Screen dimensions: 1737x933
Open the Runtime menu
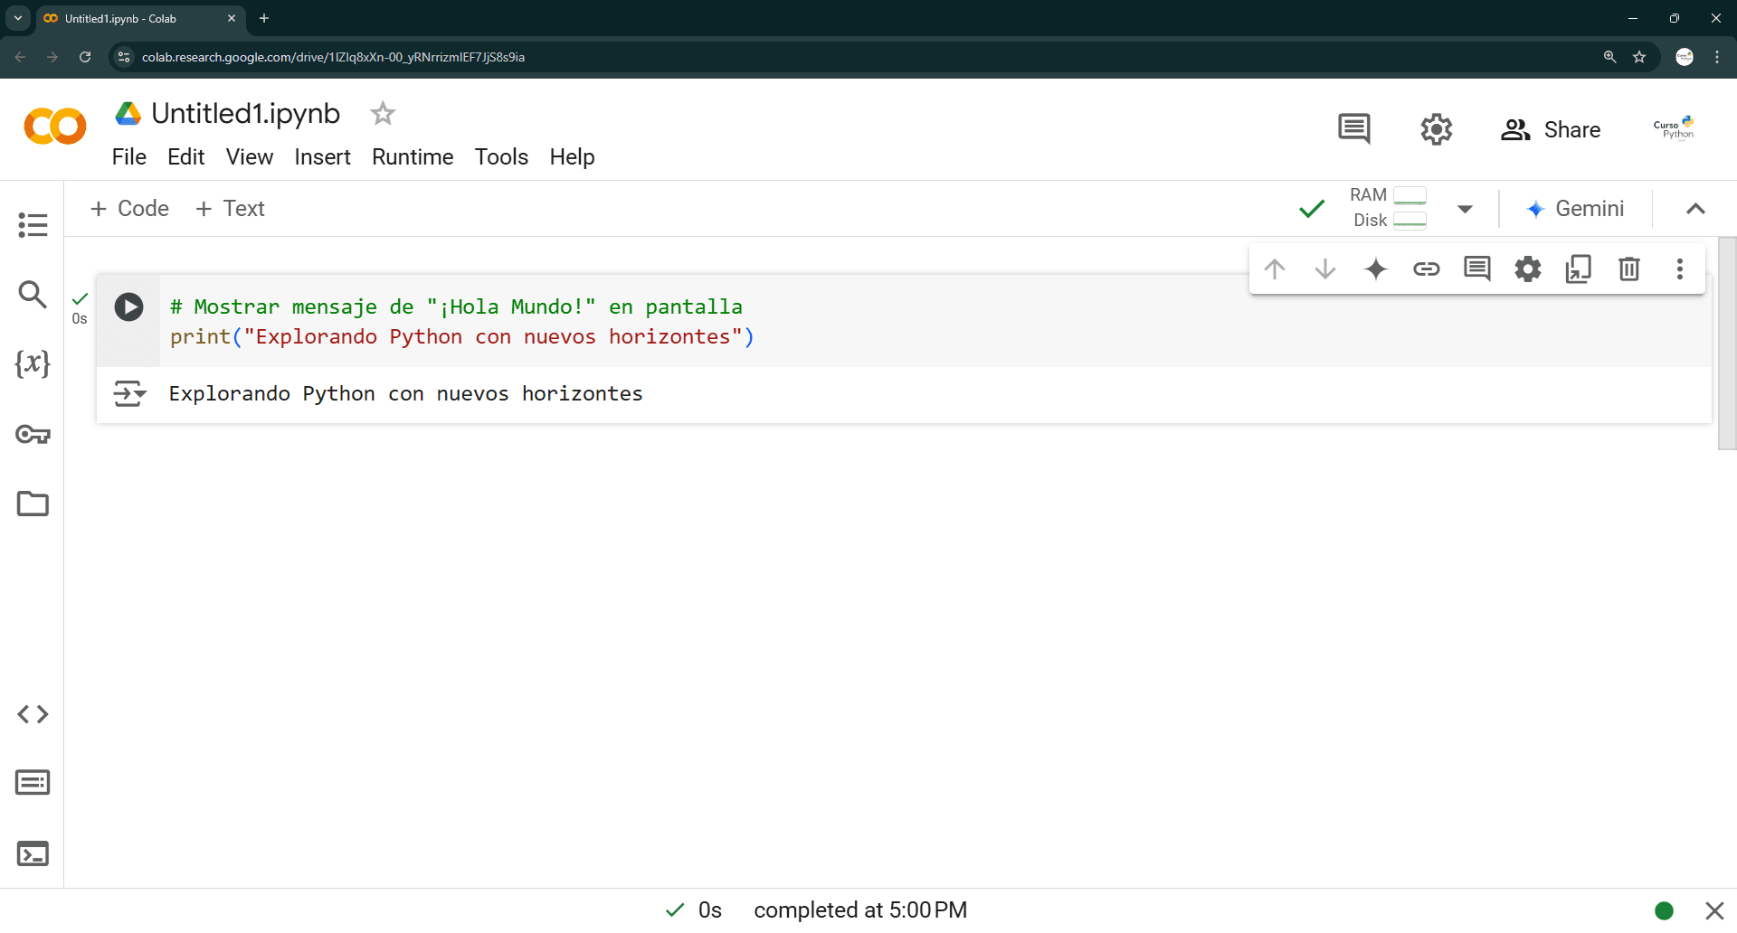(x=412, y=156)
